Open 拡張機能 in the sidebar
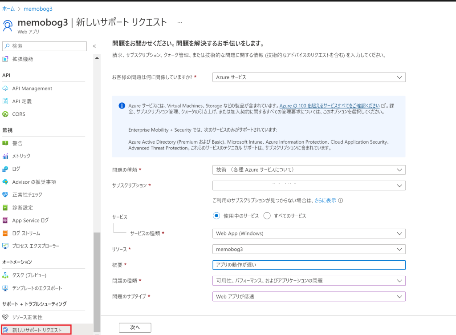The image size is (456, 335). (23, 59)
